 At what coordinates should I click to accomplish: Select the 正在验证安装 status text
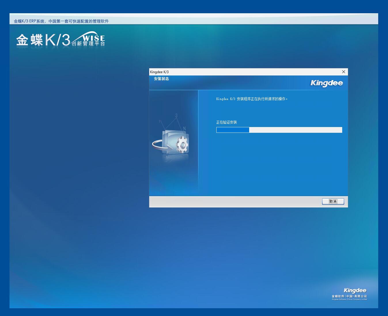(226, 122)
